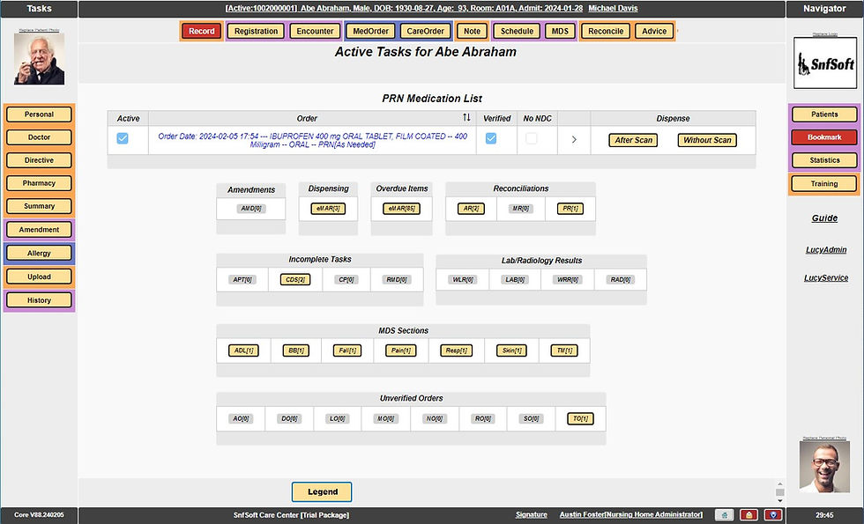The width and height of the screenshot is (864, 524).
Task: Open the Allergy section
Action: click(x=39, y=254)
